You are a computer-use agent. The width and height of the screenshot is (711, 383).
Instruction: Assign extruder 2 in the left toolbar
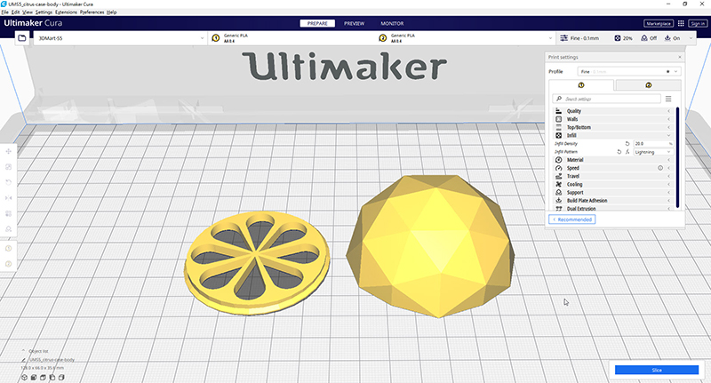tap(8, 264)
